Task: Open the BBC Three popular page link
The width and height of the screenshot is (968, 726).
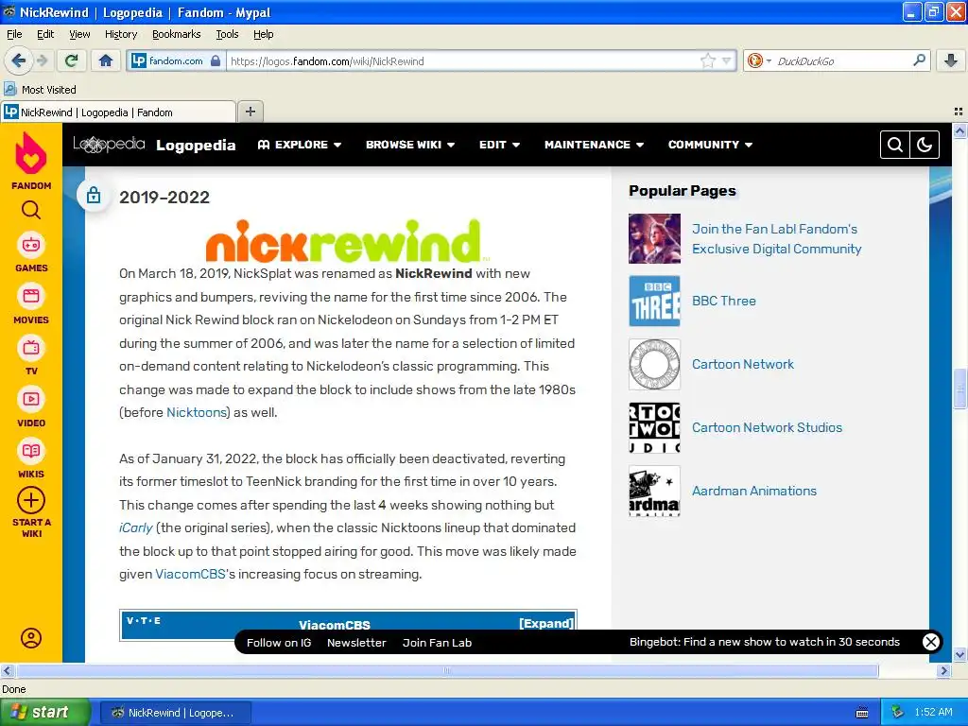Action: click(723, 301)
